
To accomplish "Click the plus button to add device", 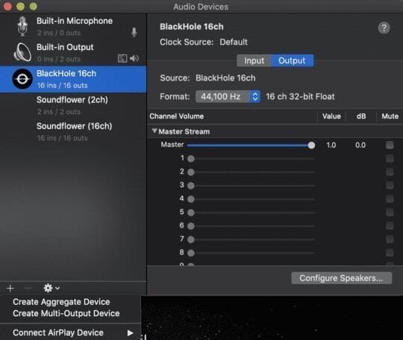I will [x=10, y=289].
